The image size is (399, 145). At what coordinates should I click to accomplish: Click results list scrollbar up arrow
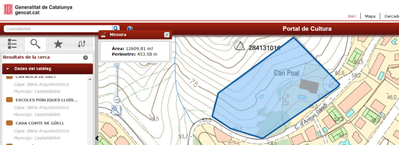coord(90,79)
